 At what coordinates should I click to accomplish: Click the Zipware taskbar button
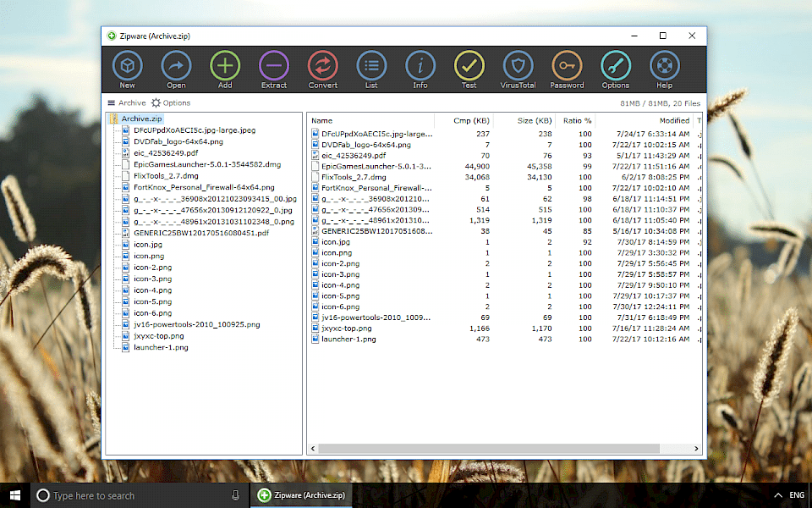click(302, 495)
